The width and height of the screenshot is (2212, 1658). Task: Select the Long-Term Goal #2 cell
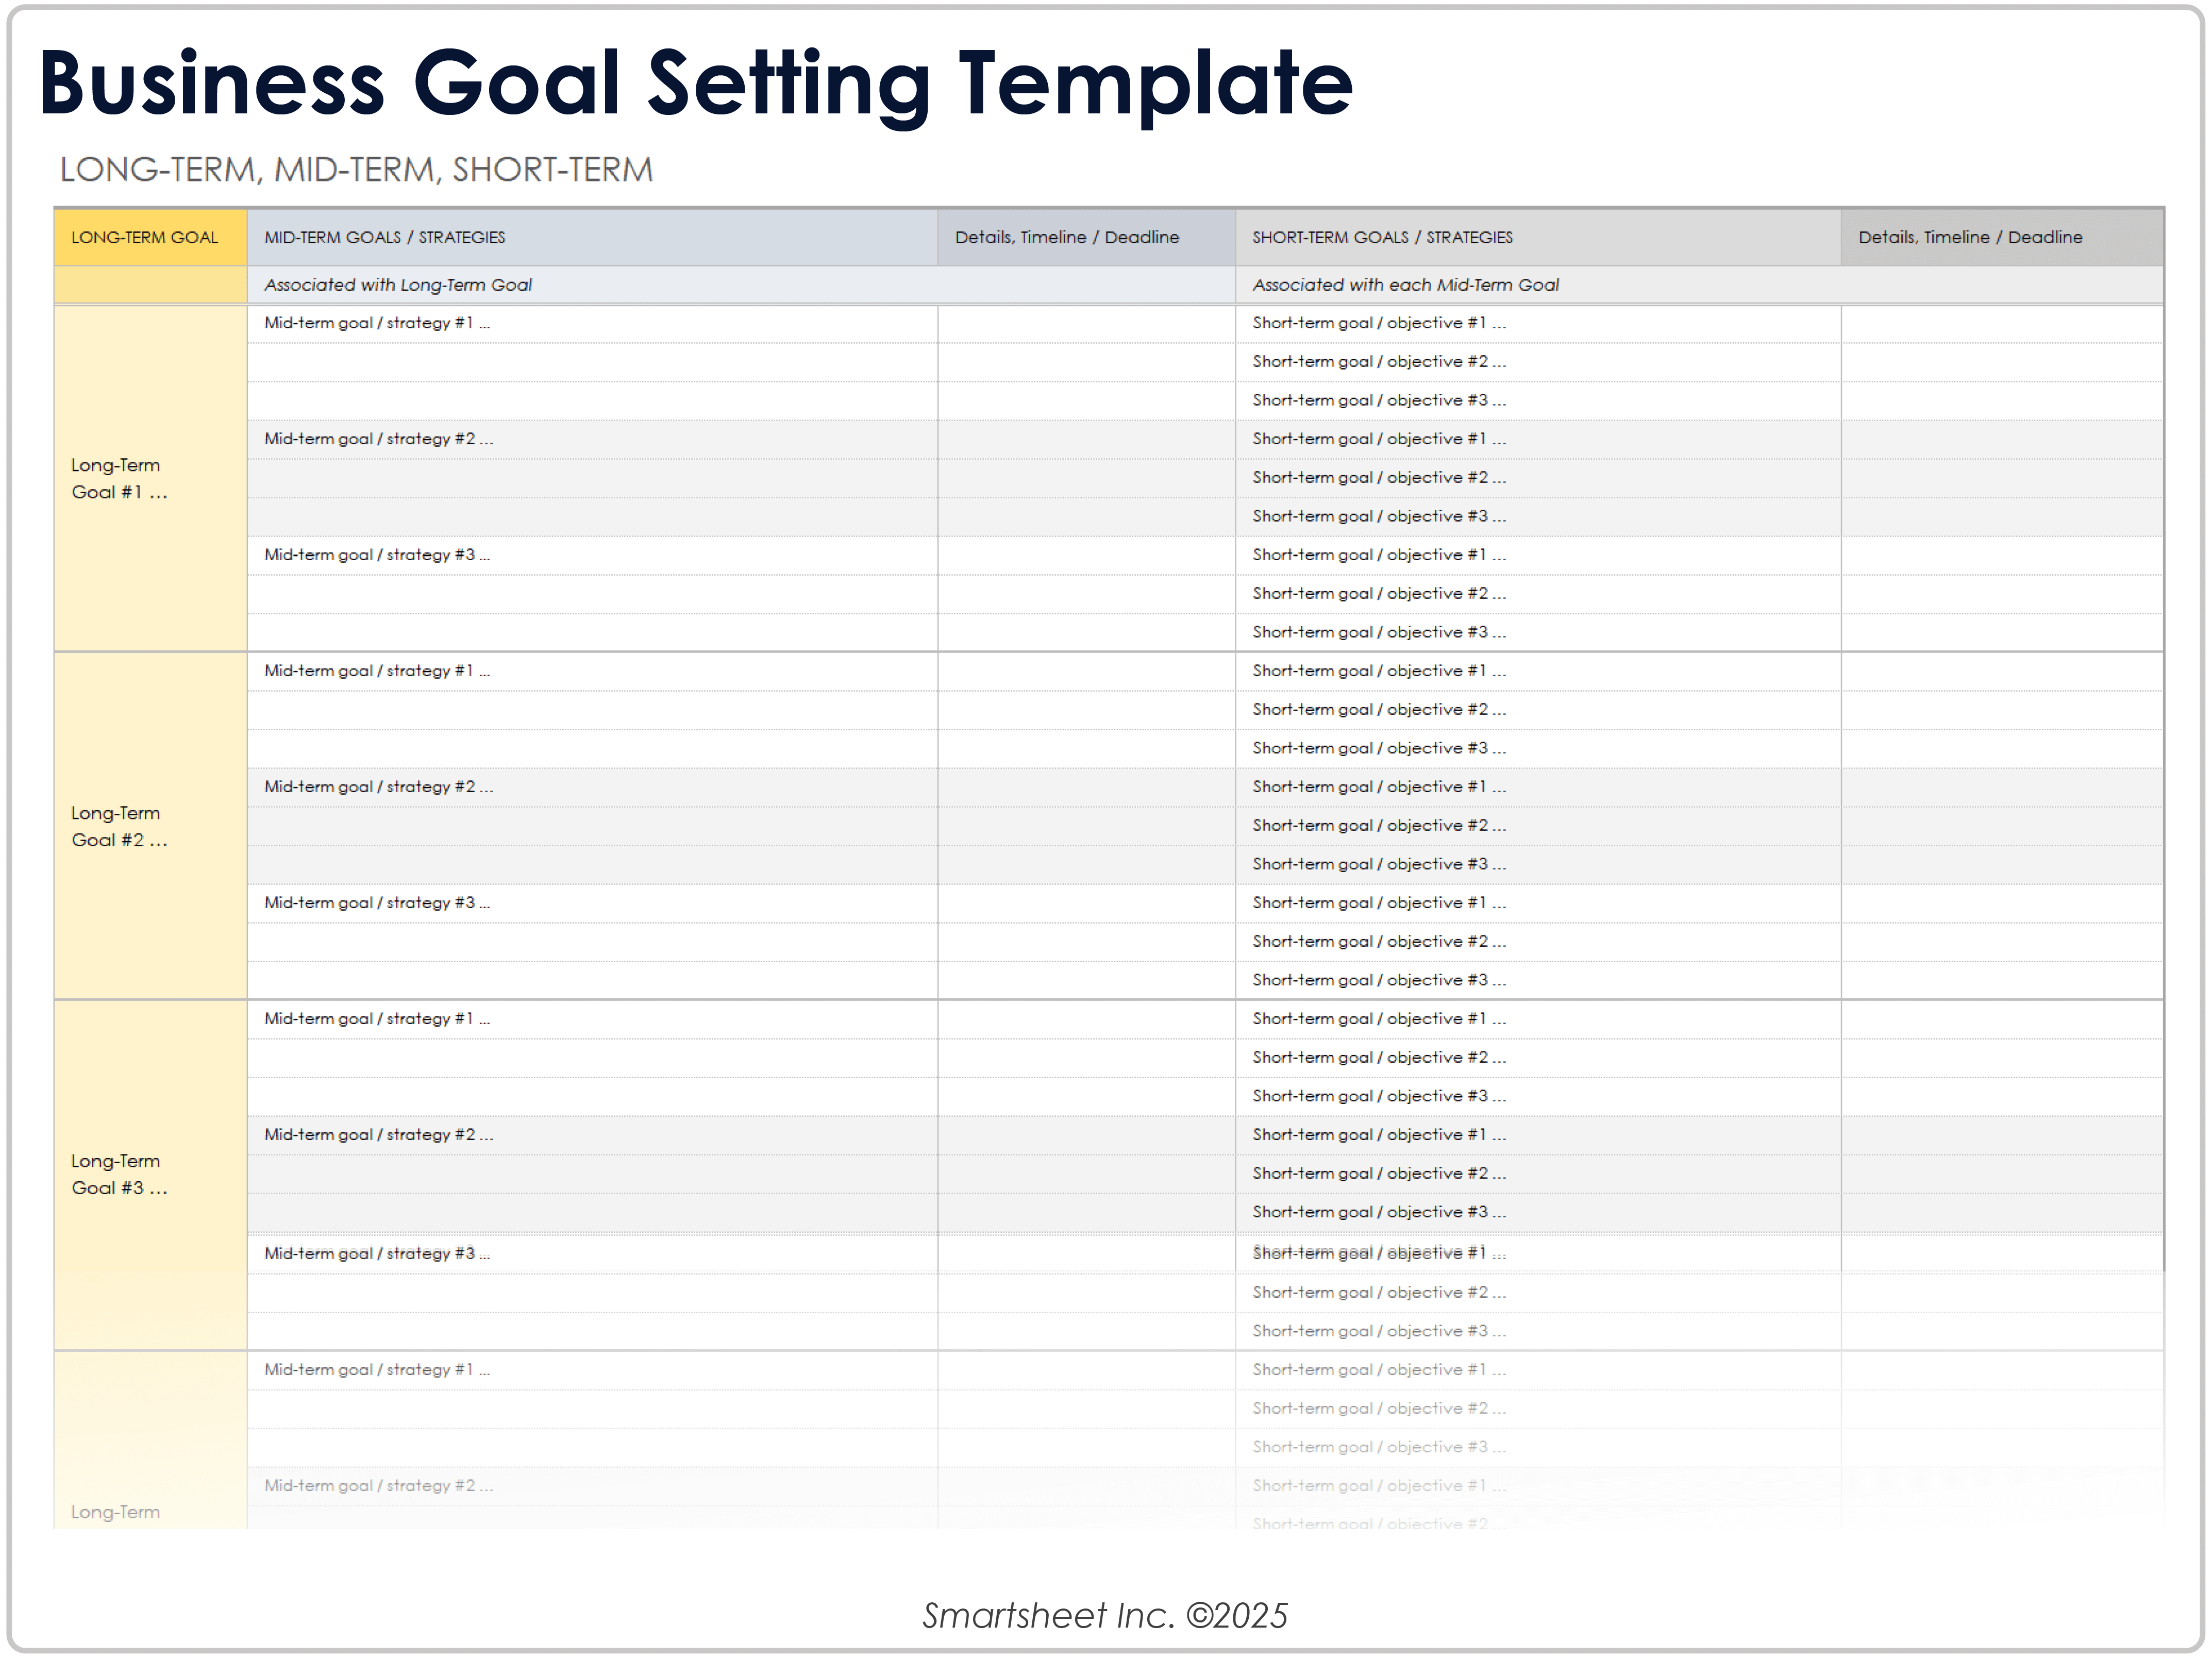tap(119, 827)
